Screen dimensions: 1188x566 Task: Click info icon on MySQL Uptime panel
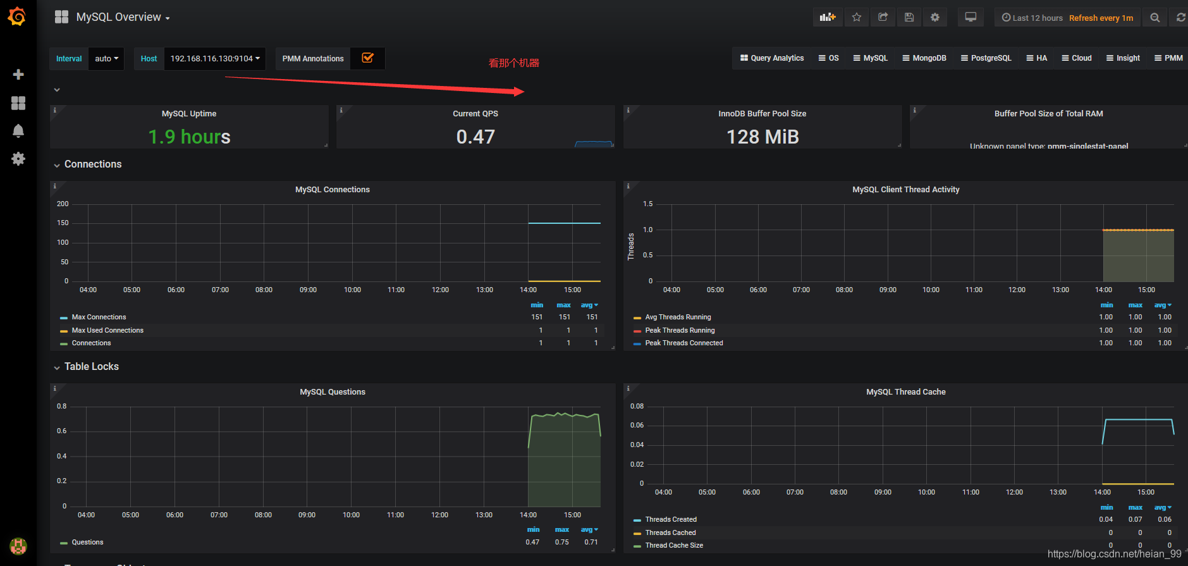click(55, 110)
